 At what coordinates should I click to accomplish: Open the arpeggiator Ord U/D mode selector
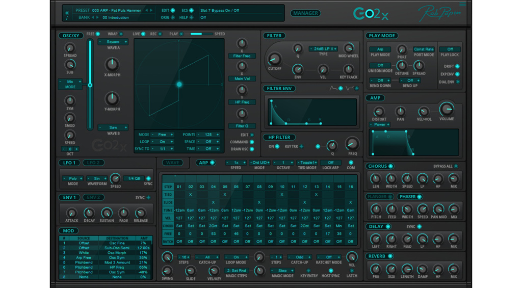point(259,163)
